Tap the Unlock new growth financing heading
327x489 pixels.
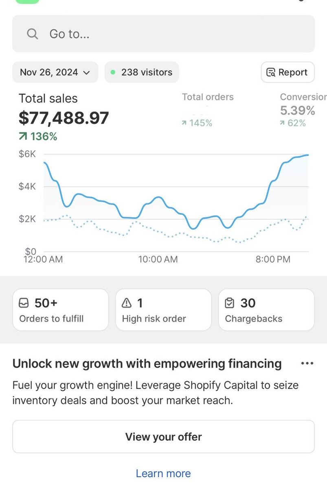coord(147,363)
